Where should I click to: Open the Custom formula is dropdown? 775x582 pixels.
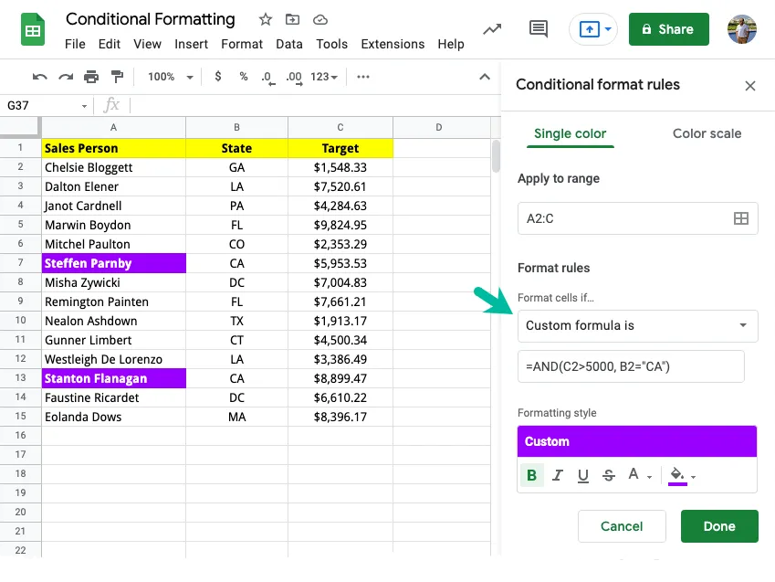637,325
